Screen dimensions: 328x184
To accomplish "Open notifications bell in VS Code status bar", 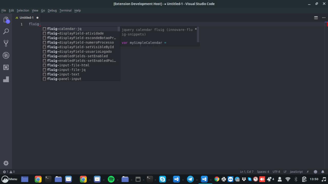I will 323,172.
